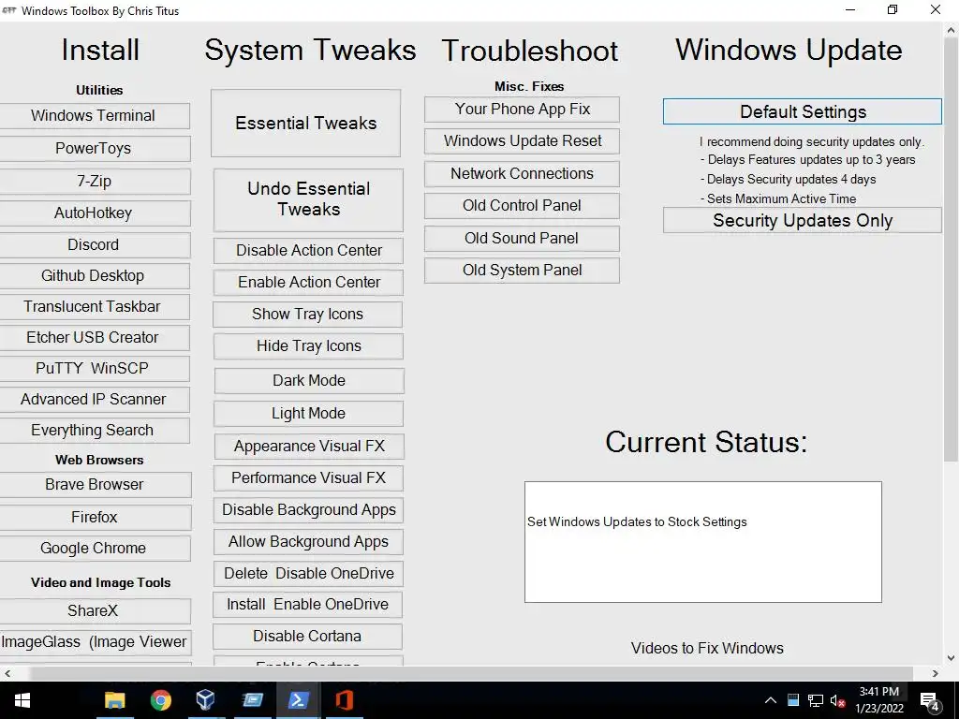This screenshot has height=719, width=959.
Task: Install Github Desktop
Action: click(93, 276)
